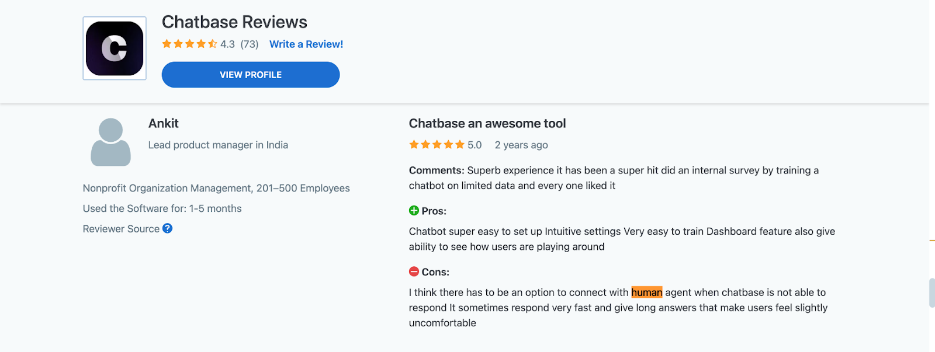935x352 pixels.
Task: Click Lead product manager in India text
Action: 218,145
